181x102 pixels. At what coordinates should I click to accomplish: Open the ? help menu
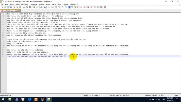click(78, 5)
